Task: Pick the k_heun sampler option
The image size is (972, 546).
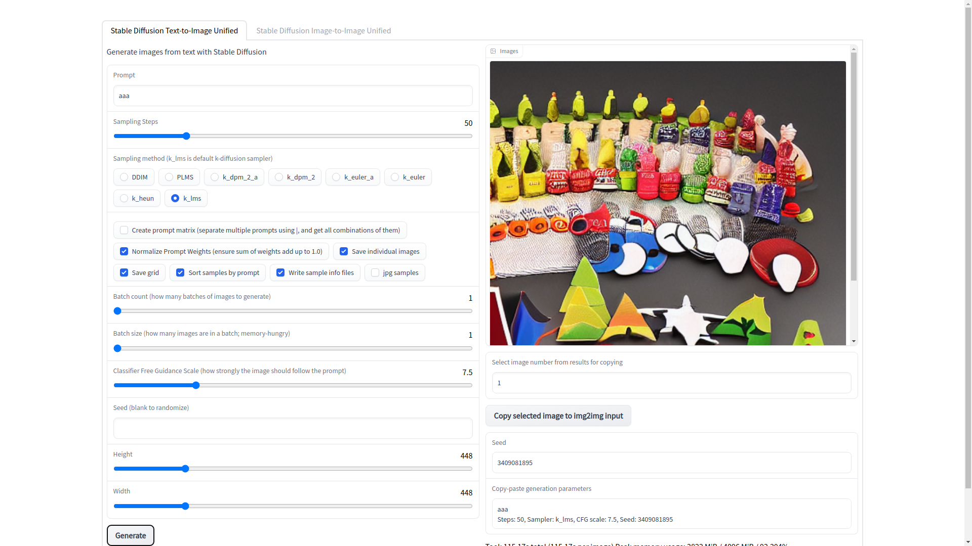Action: click(124, 198)
